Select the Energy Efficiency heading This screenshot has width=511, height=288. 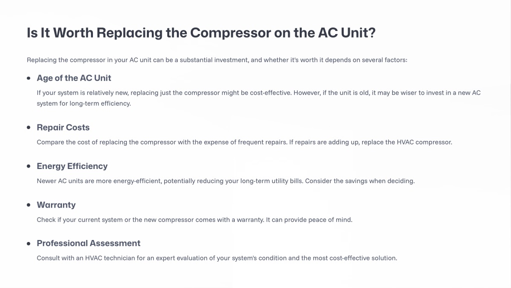click(x=72, y=166)
